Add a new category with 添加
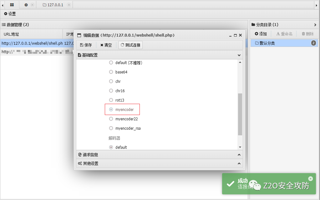Viewport: 320px width, 200px height. pyautogui.click(x=261, y=34)
